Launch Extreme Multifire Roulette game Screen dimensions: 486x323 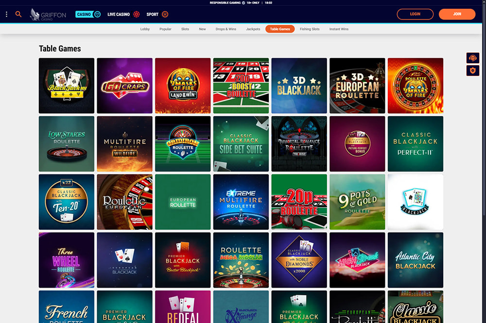point(241,202)
